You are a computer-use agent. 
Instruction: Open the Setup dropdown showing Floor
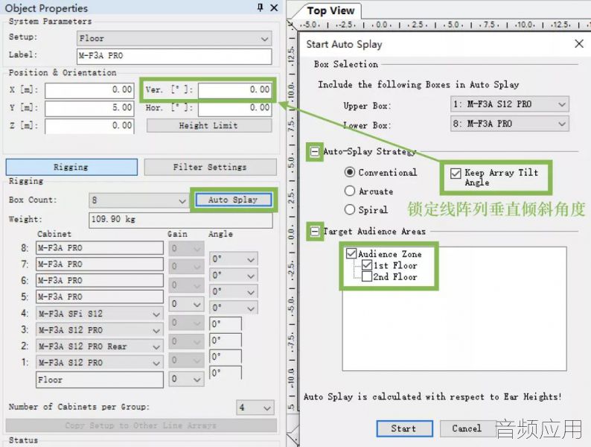pos(174,39)
